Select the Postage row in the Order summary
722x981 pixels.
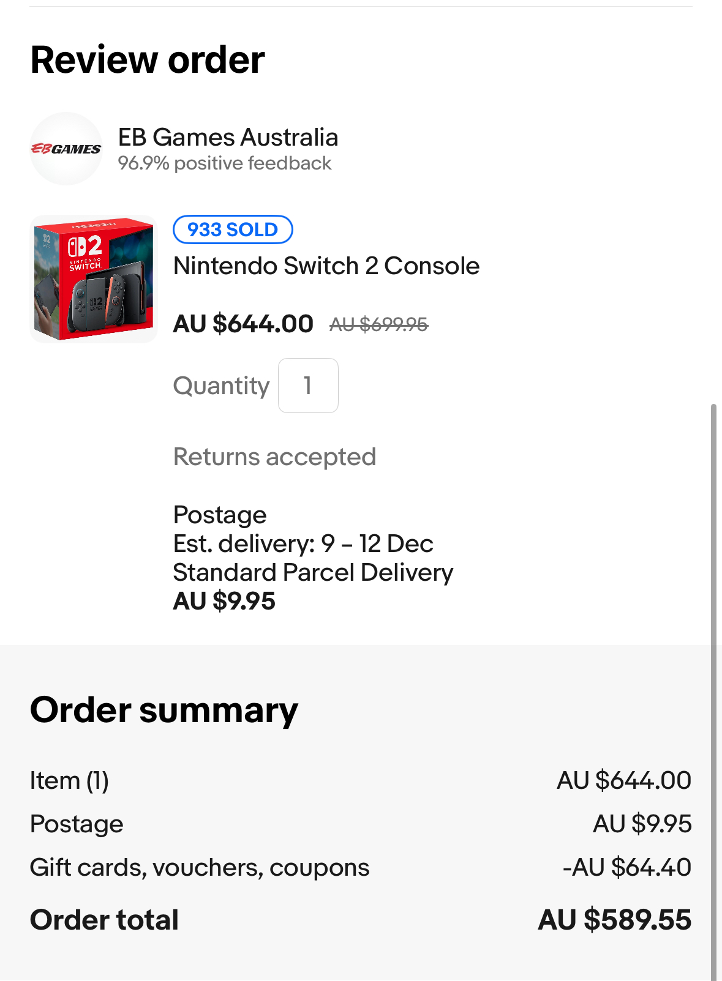tap(361, 824)
